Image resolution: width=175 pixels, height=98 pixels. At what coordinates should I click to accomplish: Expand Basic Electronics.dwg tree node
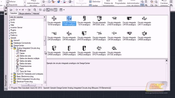click(11, 76)
